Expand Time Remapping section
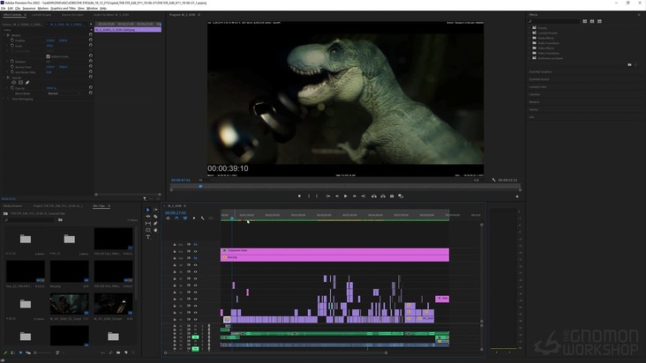The image size is (646, 363). [x=4, y=99]
